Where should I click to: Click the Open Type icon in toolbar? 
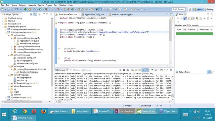click(79, 9)
